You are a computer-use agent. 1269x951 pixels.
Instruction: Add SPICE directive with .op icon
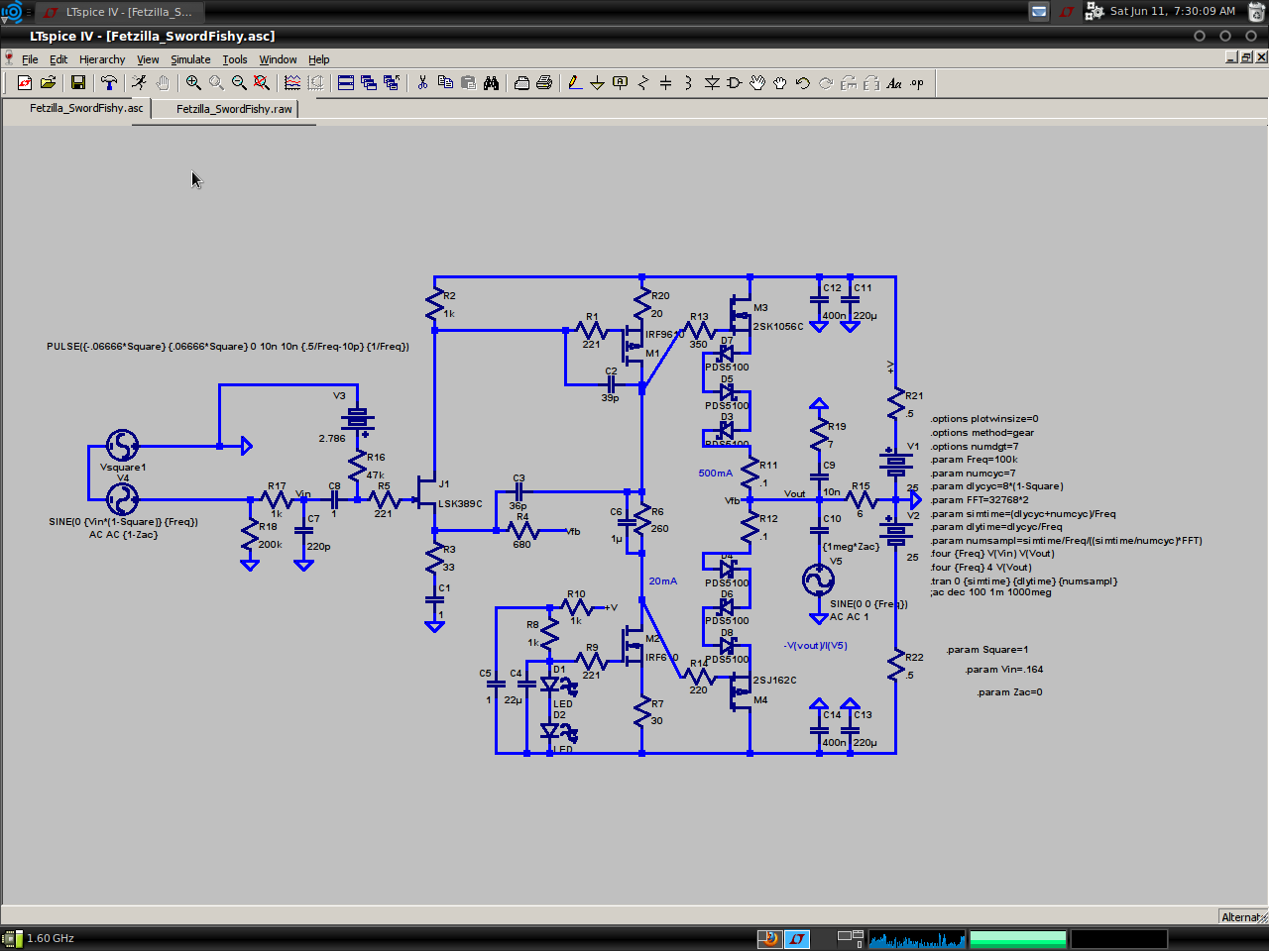917,83
